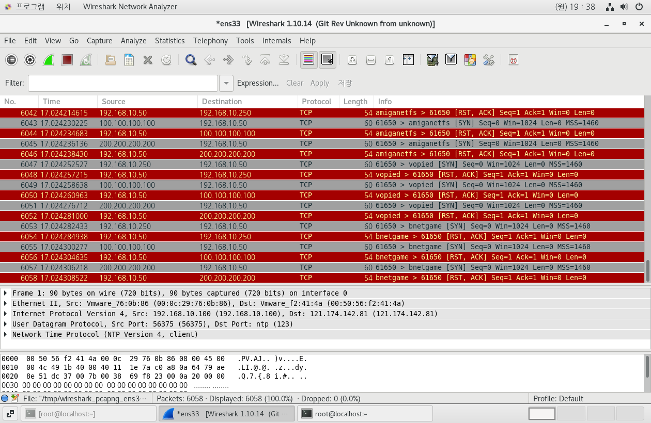Focus the display filter input field
The image size is (651, 423).
click(x=123, y=83)
